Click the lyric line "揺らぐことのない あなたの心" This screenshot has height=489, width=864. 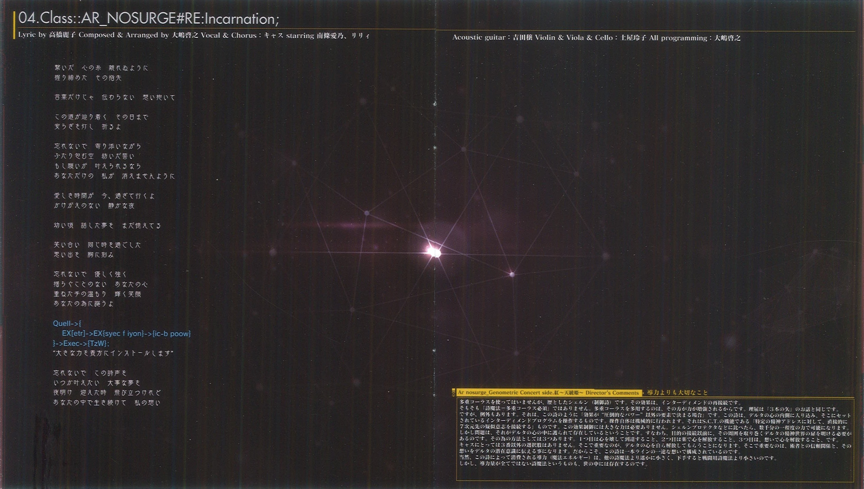coord(101,284)
